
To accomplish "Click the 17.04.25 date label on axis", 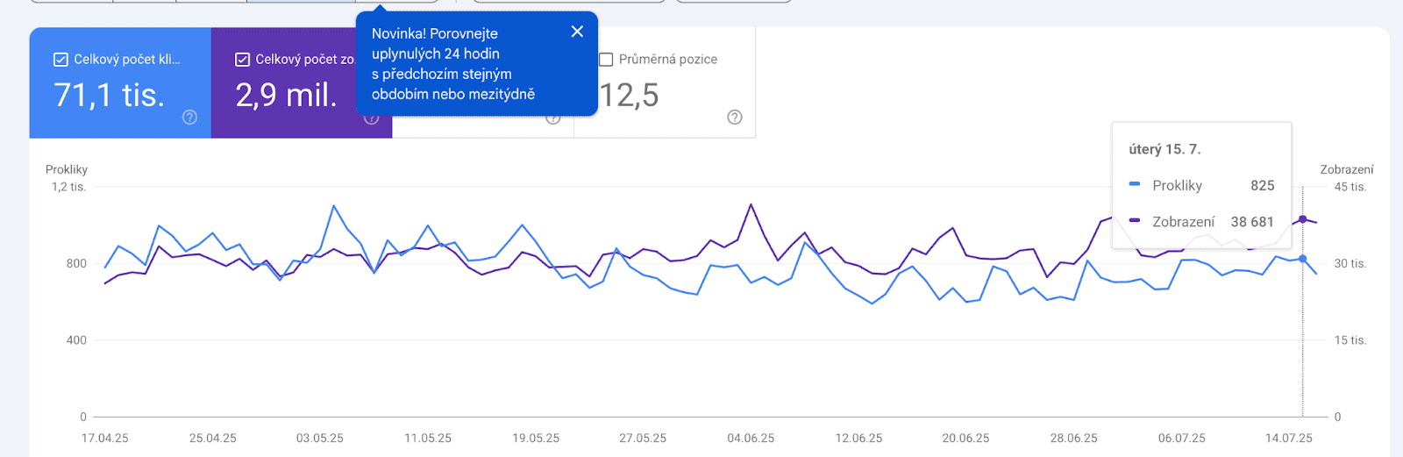I will point(104,438).
